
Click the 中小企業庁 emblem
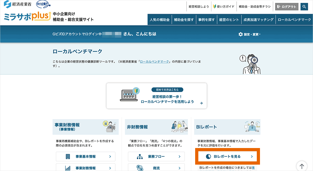[x=42, y=4]
